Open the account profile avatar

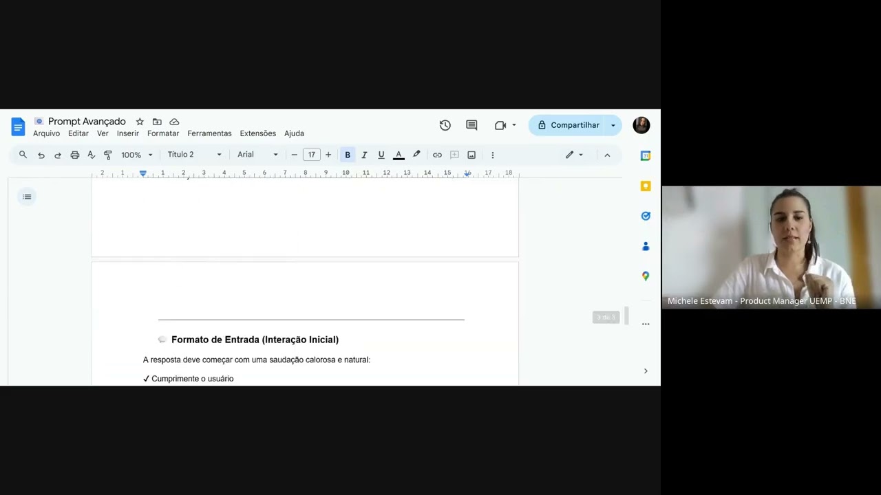[x=641, y=125]
